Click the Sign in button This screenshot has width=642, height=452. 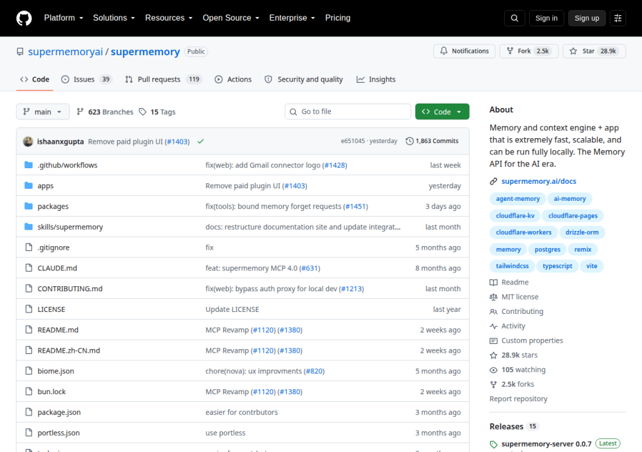click(x=546, y=18)
